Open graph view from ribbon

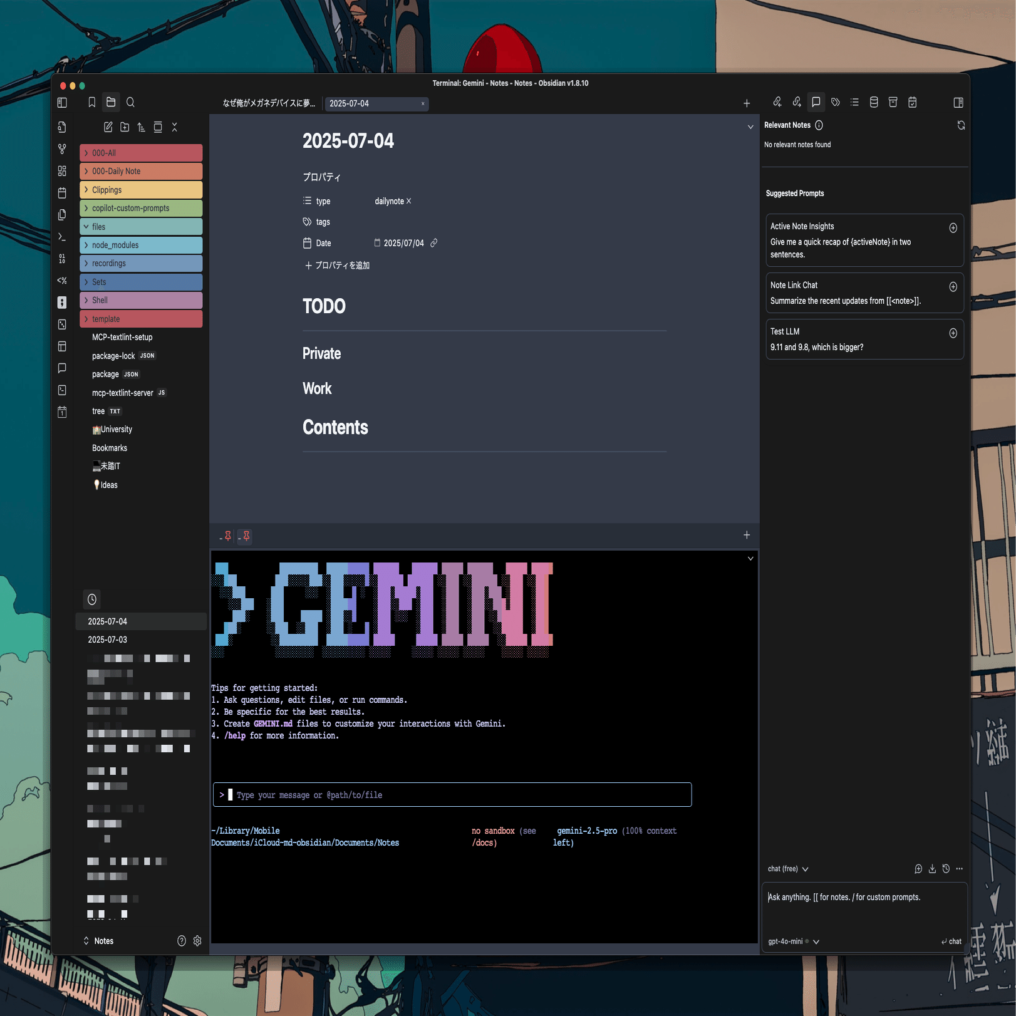coord(62,149)
